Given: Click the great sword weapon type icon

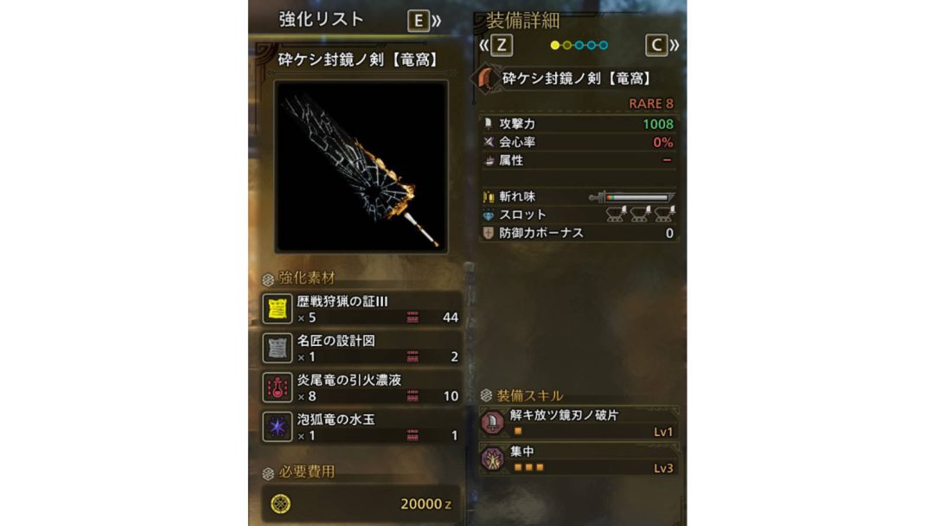Looking at the screenshot, I should tap(487, 80).
